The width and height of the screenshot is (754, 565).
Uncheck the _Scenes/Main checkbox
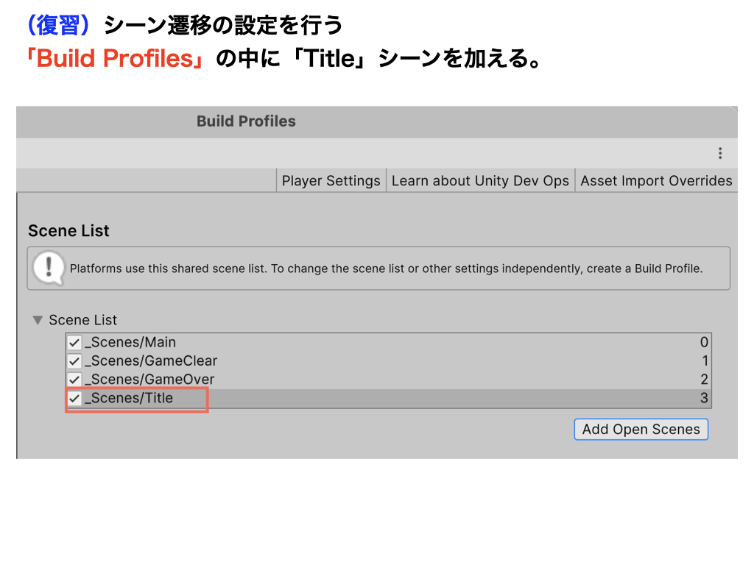[74, 343]
